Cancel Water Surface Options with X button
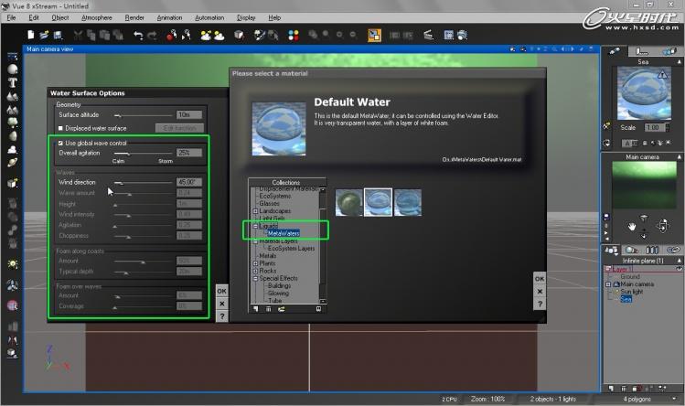The width and height of the screenshot is (685, 406). click(x=222, y=304)
